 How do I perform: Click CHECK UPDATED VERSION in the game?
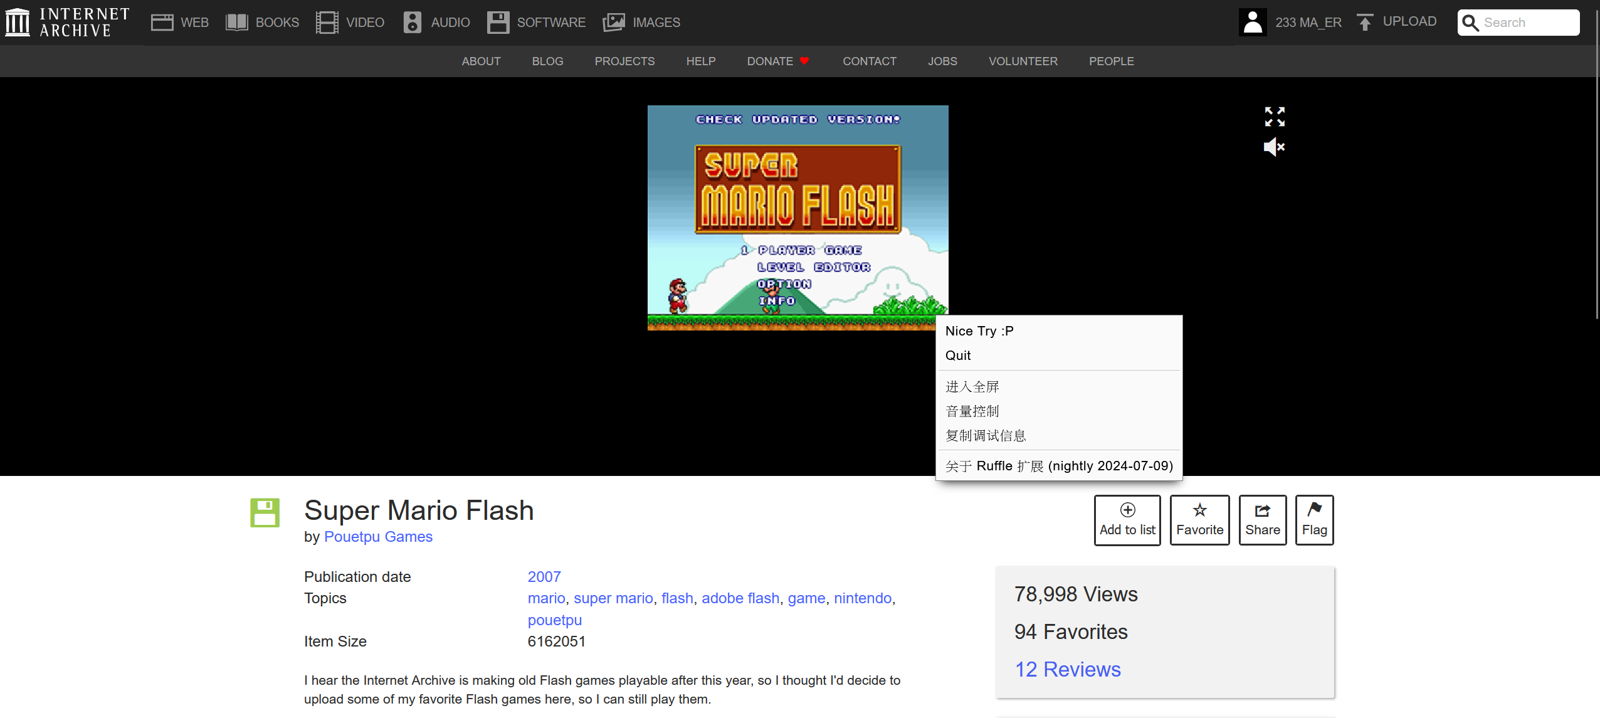point(797,119)
